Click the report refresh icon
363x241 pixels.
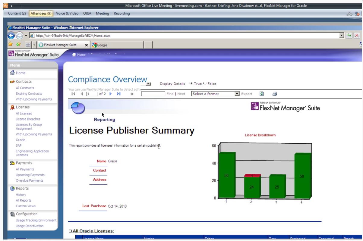click(x=262, y=94)
